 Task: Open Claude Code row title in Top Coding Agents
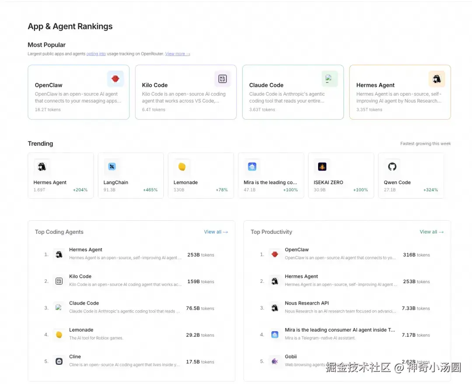click(x=84, y=303)
